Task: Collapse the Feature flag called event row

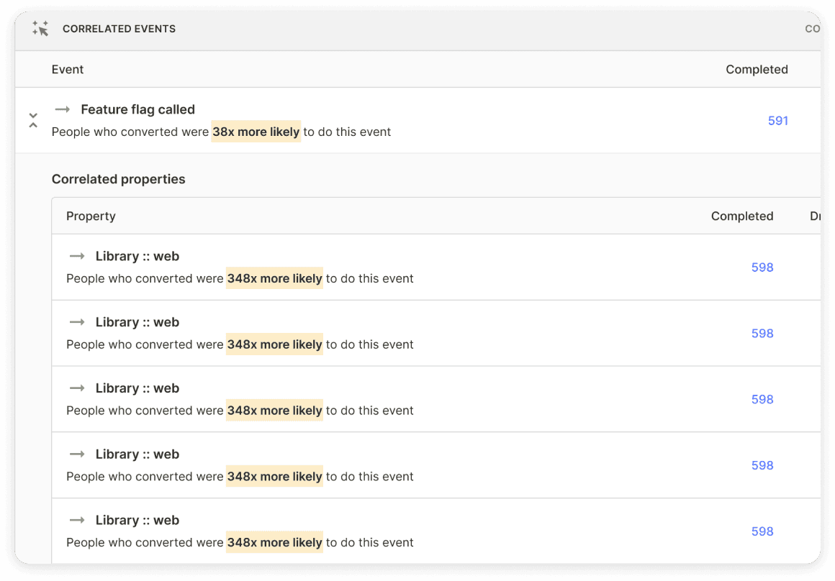Action: [33, 120]
